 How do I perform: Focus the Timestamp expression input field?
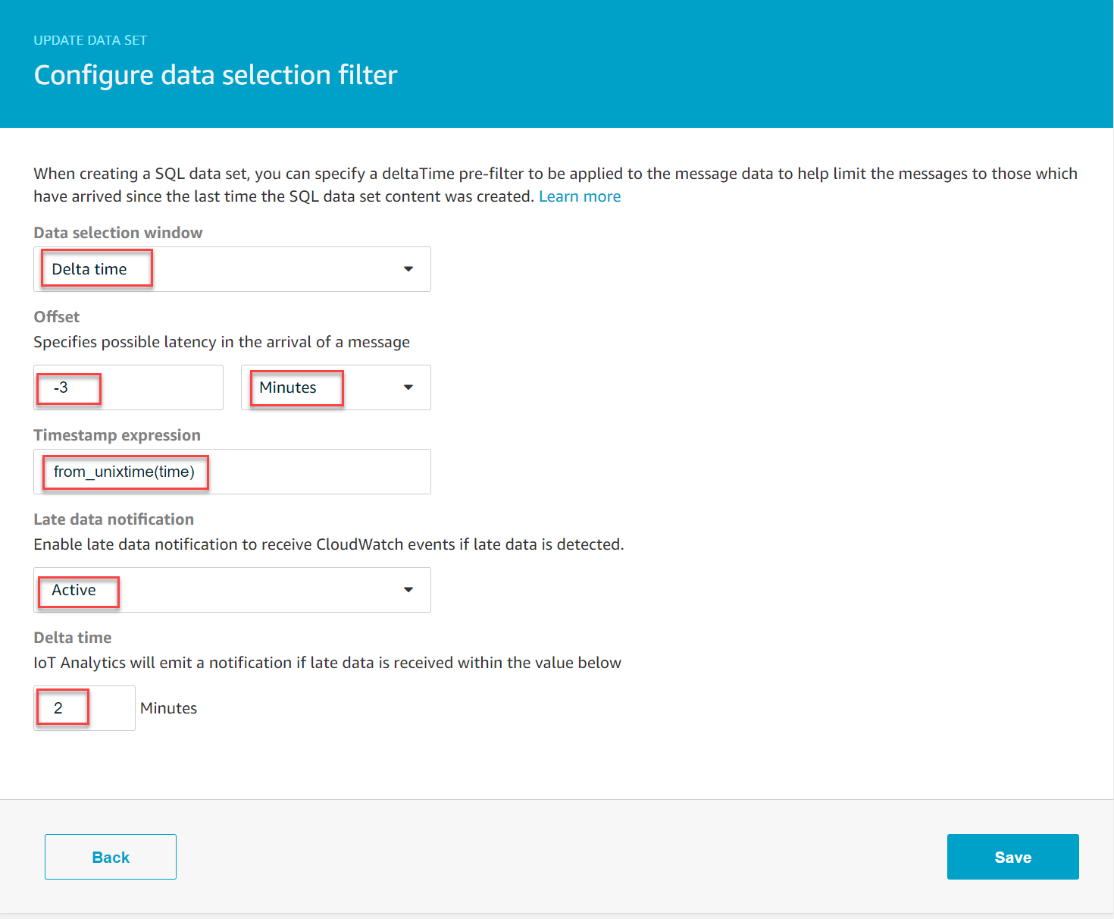231,472
